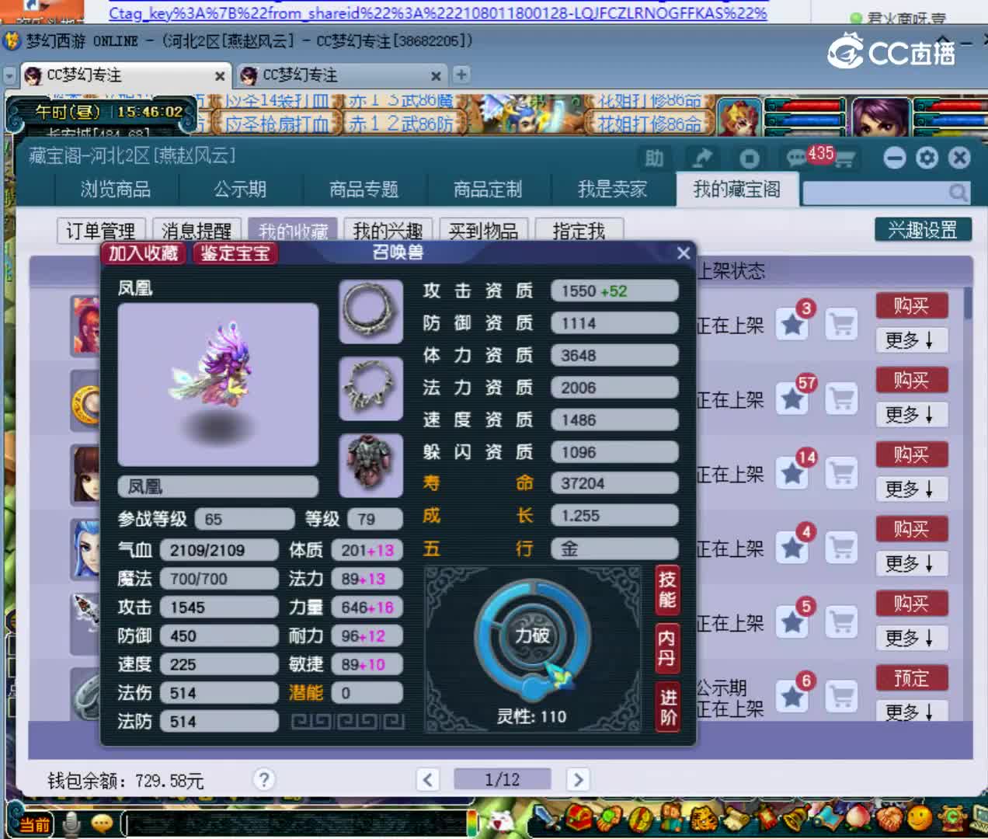Click the sword icon in the bottom game bar
988x839 pixels.
point(548,819)
